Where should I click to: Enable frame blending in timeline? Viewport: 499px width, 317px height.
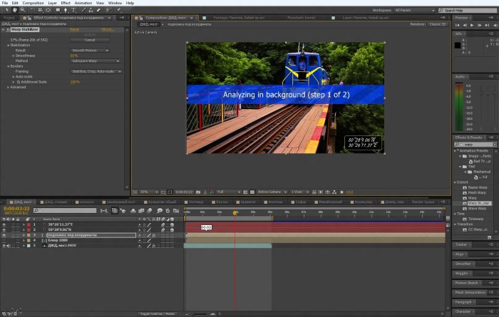pyautogui.click(x=141, y=210)
